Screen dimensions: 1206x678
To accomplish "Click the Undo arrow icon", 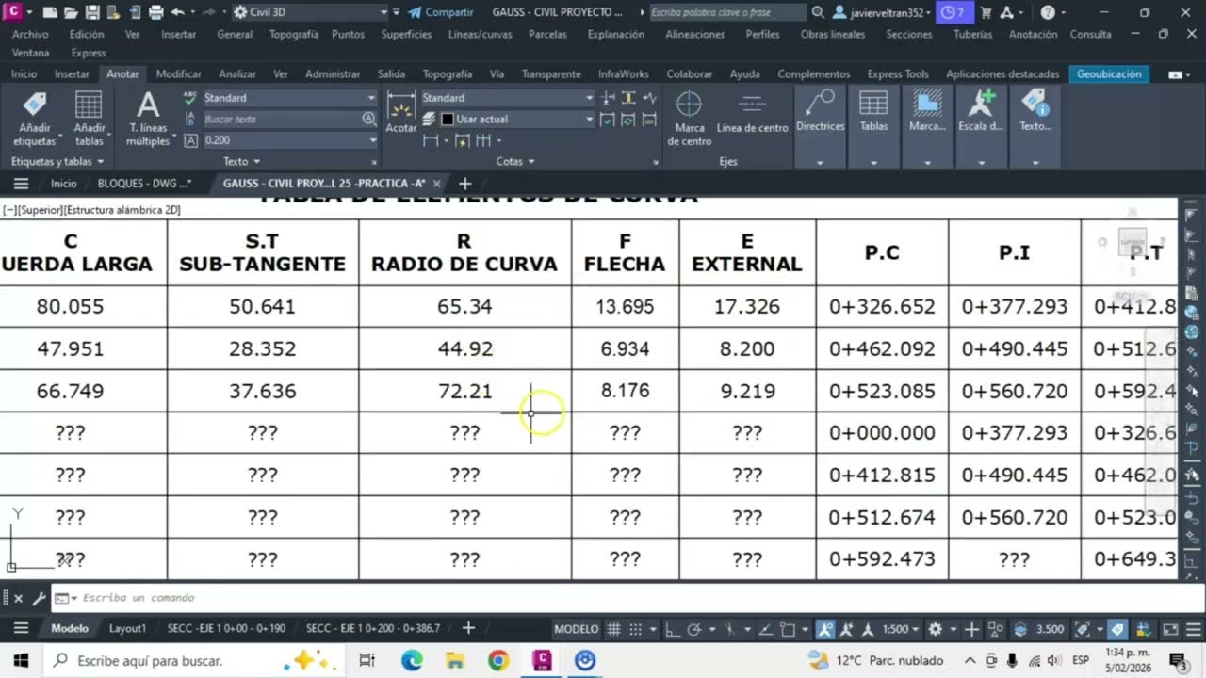I will tap(178, 12).
